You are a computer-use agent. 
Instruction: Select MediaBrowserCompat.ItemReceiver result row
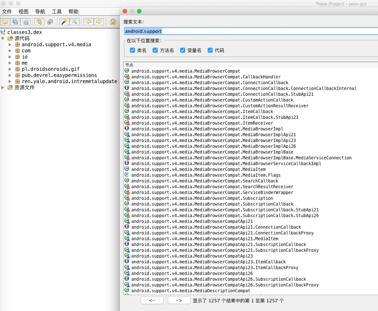(x=251, y=123)
